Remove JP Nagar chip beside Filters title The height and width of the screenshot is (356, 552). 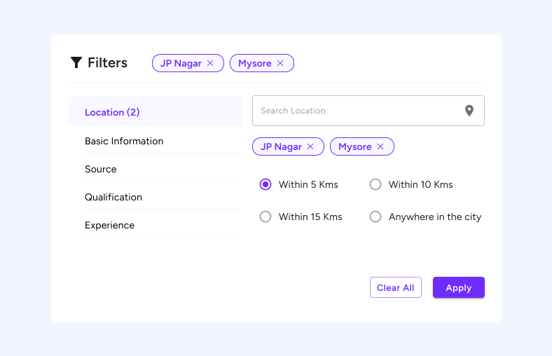(x=210, y=64)
